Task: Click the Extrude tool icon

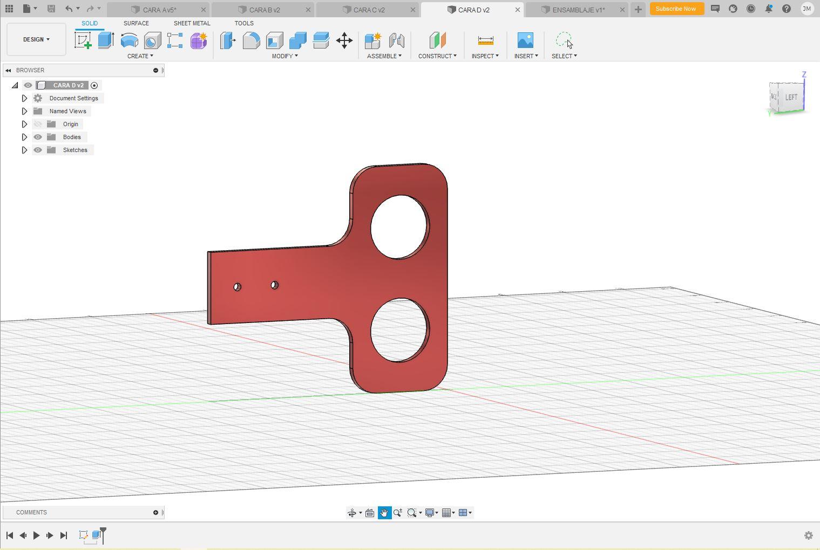Action: click(106, 40)
